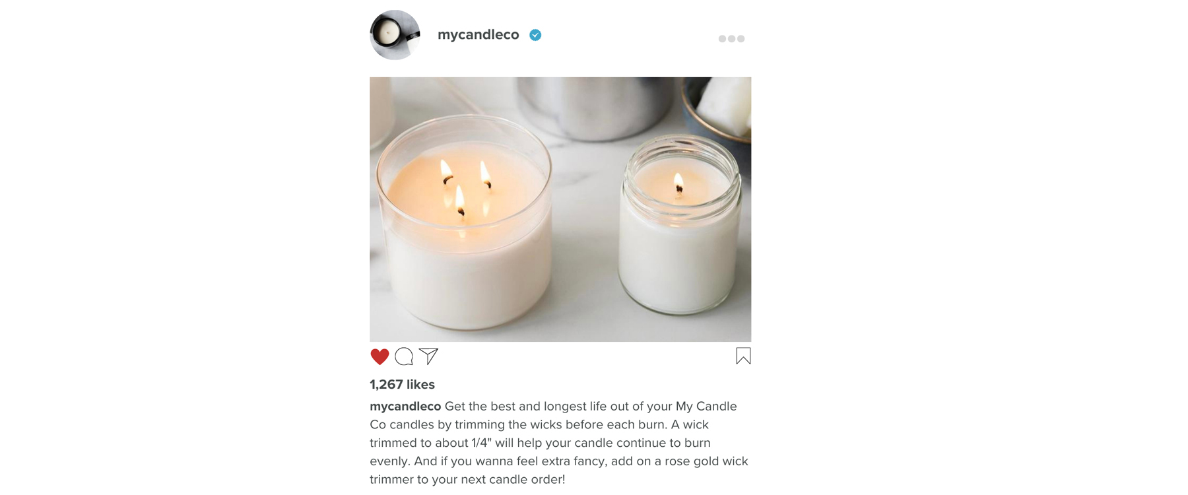Open the three-dot more options menu
1188x495 pixels.
pos(731,39)
